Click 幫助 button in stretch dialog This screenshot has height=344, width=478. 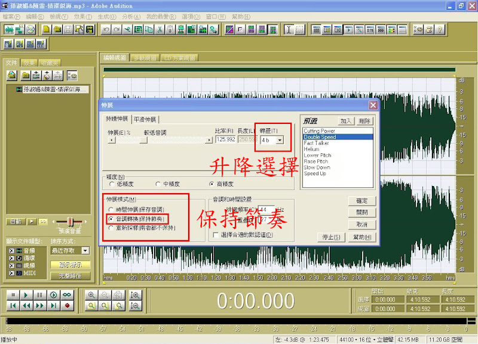coord(362,237)
